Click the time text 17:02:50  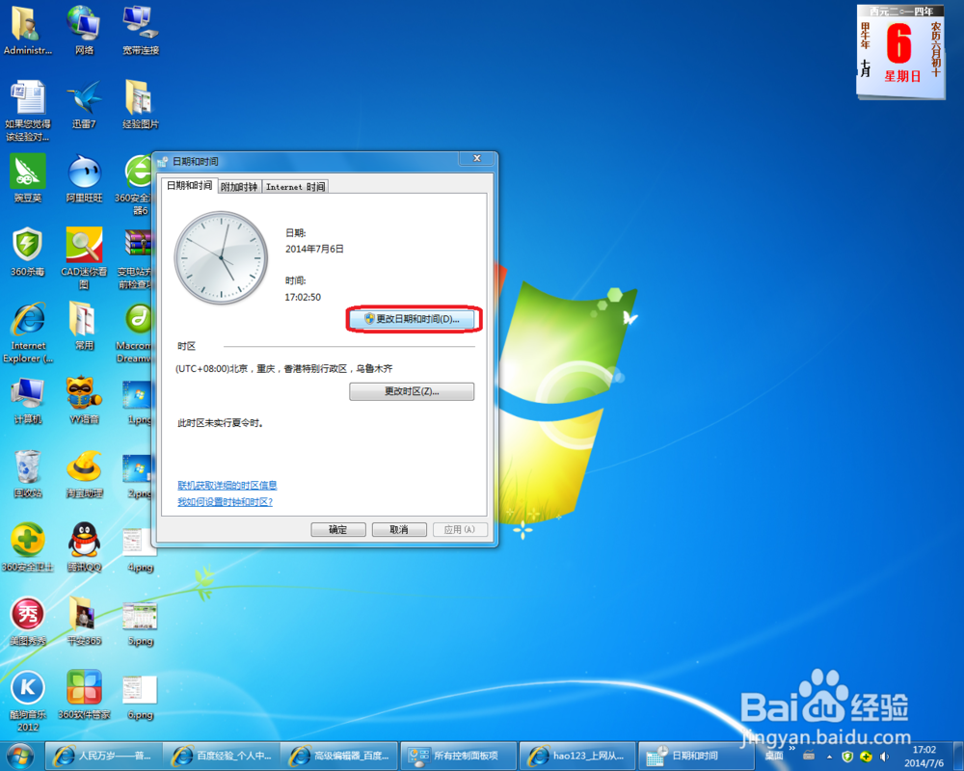tap(303, 297)
